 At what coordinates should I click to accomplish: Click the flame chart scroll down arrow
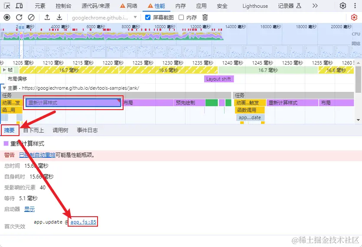358,120
